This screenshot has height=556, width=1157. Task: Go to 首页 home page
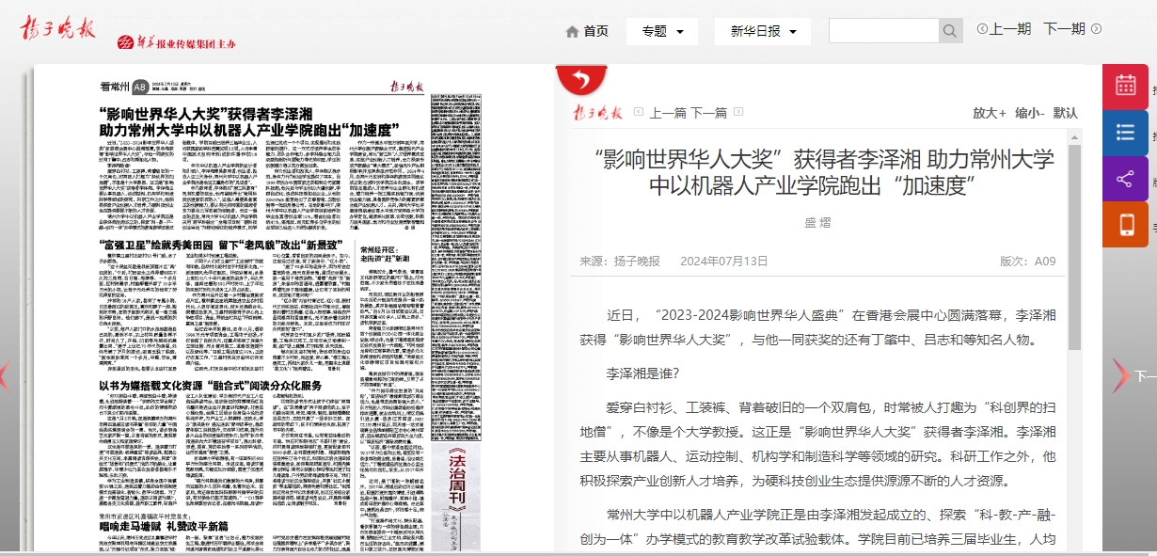click(x=595, y=31)
